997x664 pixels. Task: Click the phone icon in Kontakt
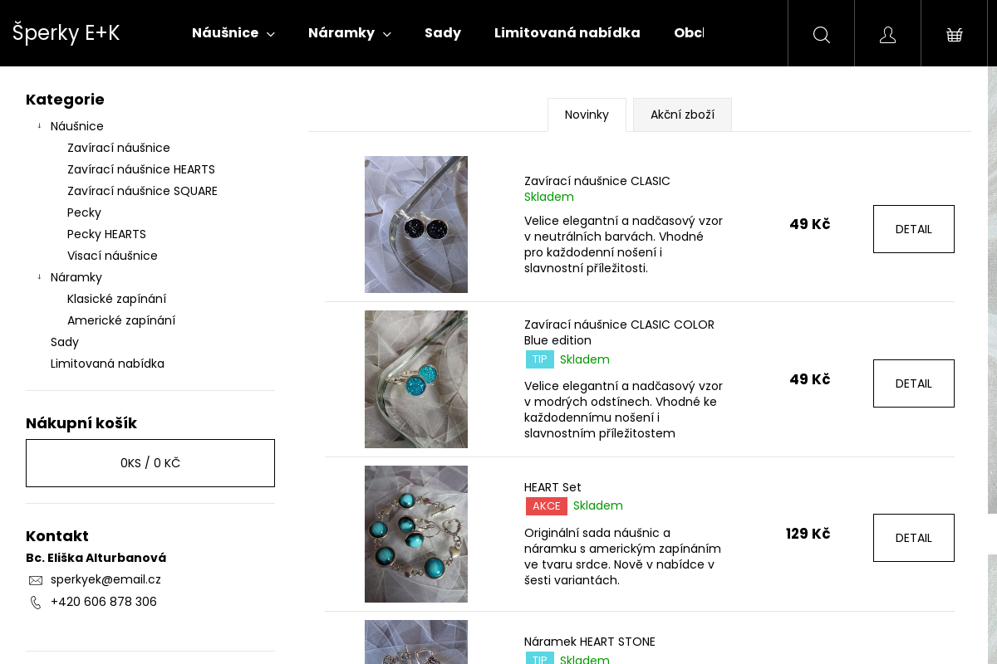(x=36, y=603)
